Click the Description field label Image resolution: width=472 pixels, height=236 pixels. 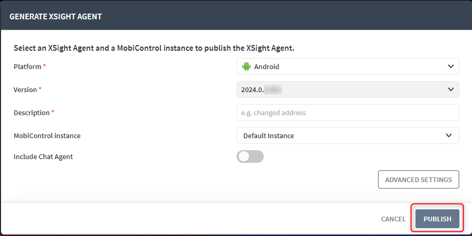click(31, 113)
